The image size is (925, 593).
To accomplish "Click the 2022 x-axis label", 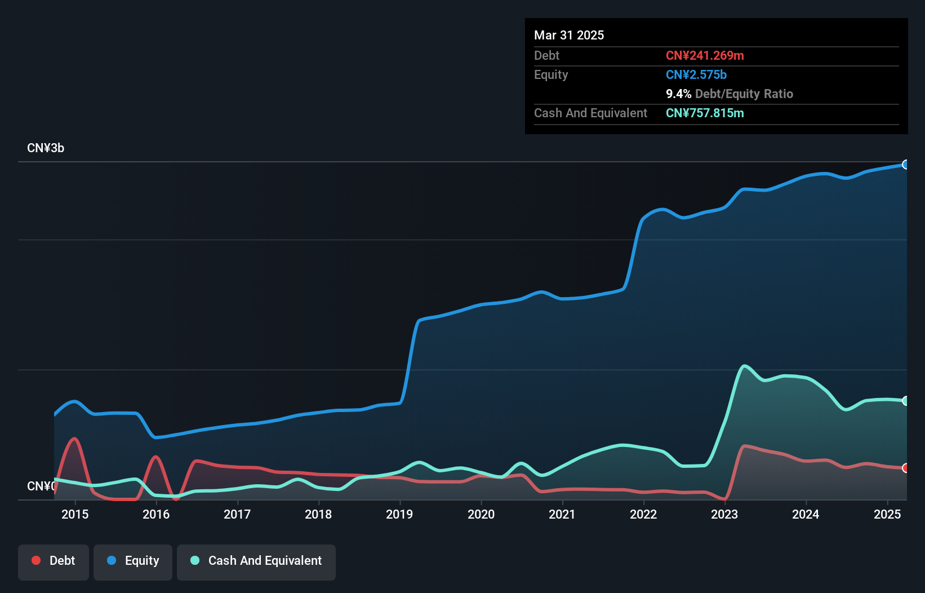I will (643, 514).
